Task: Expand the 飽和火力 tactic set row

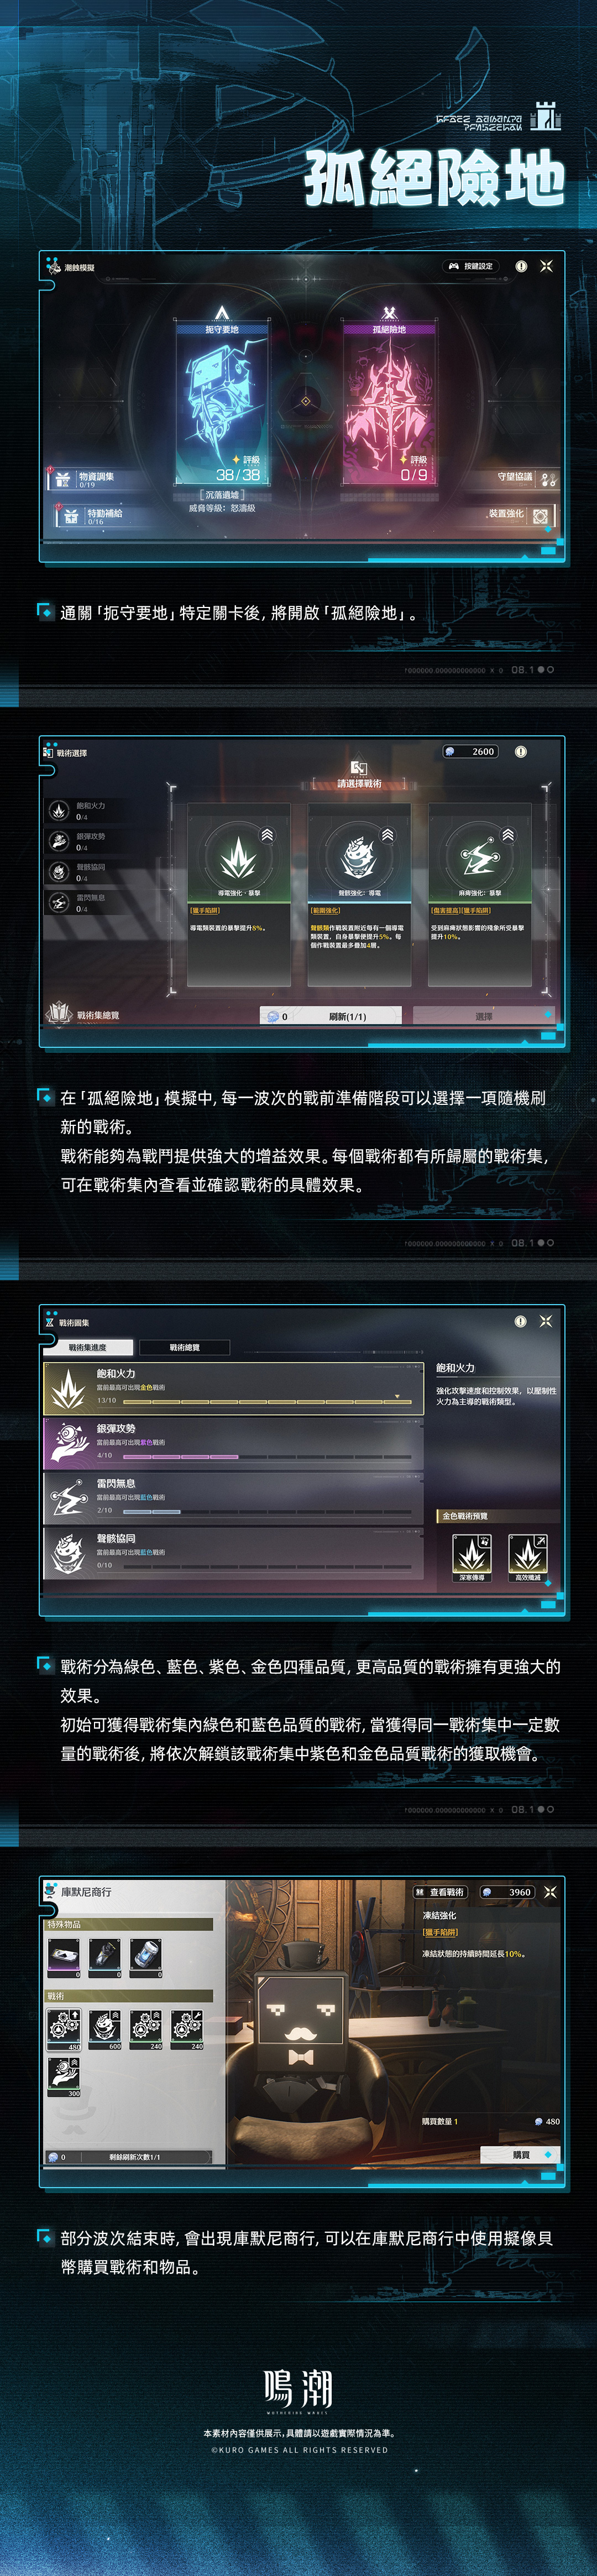Action: [234, 1388]
